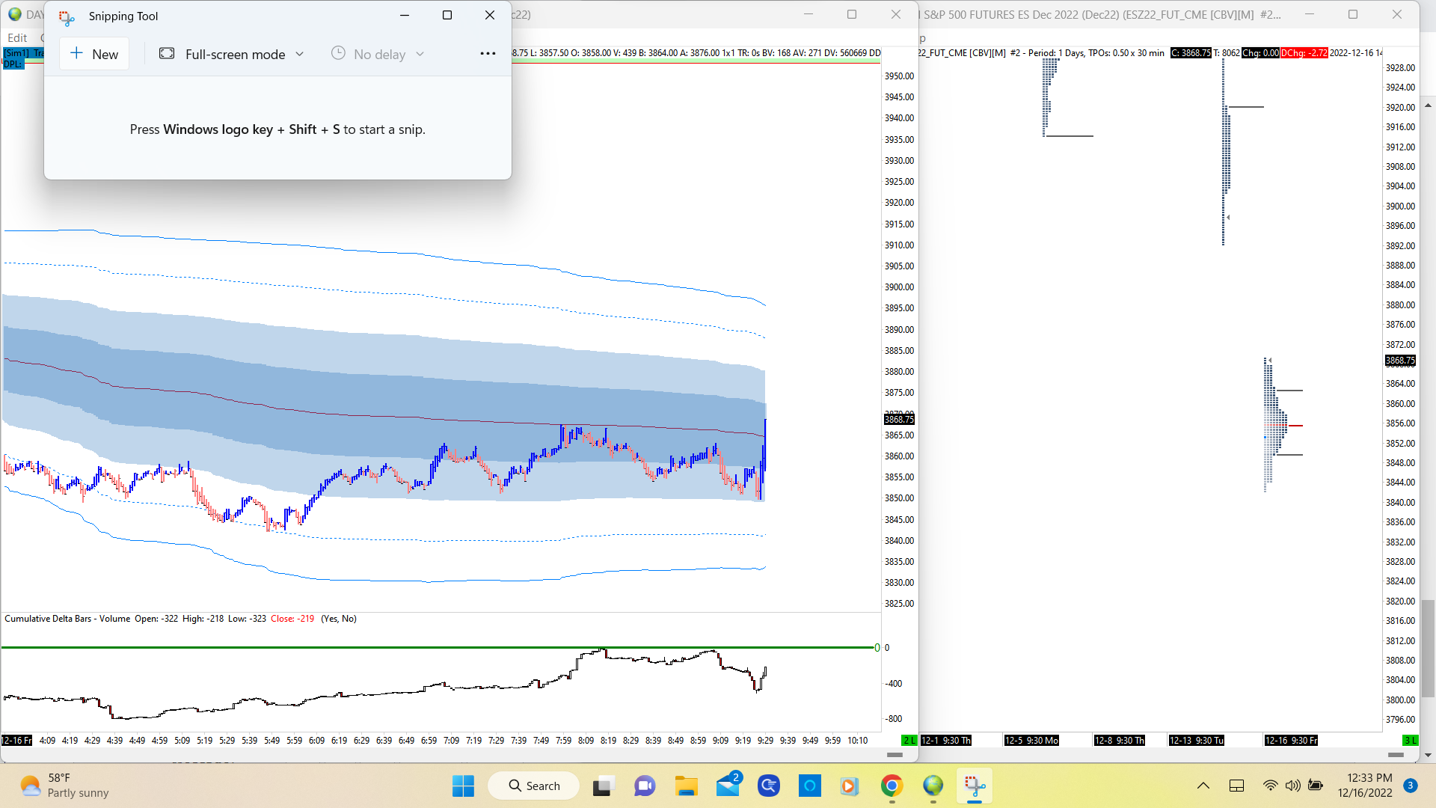The width and height of the screenshot is (1436, 808).
Task: Click the green globe Sierra Chart taskbar icon
Action: tap(933, 786)
